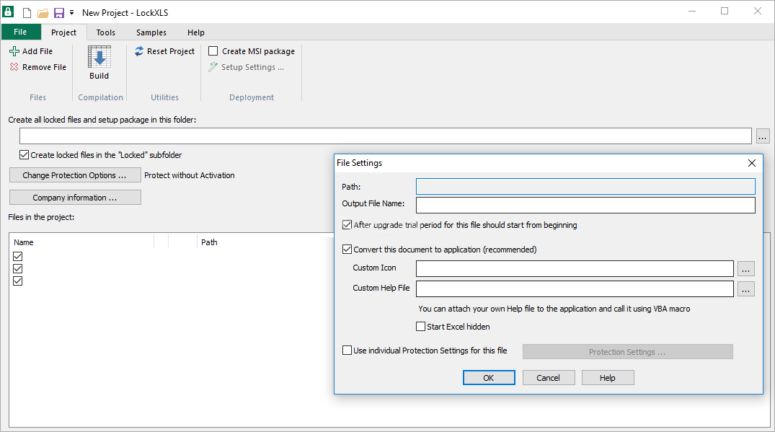Viewport: 775px width, 432px height.
Task: Toggle Create locked files in Locked subfolder
Action: click(x=25, y=155)
